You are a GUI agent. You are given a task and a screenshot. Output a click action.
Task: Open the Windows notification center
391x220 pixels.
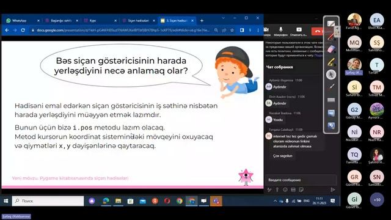[332, 201]
